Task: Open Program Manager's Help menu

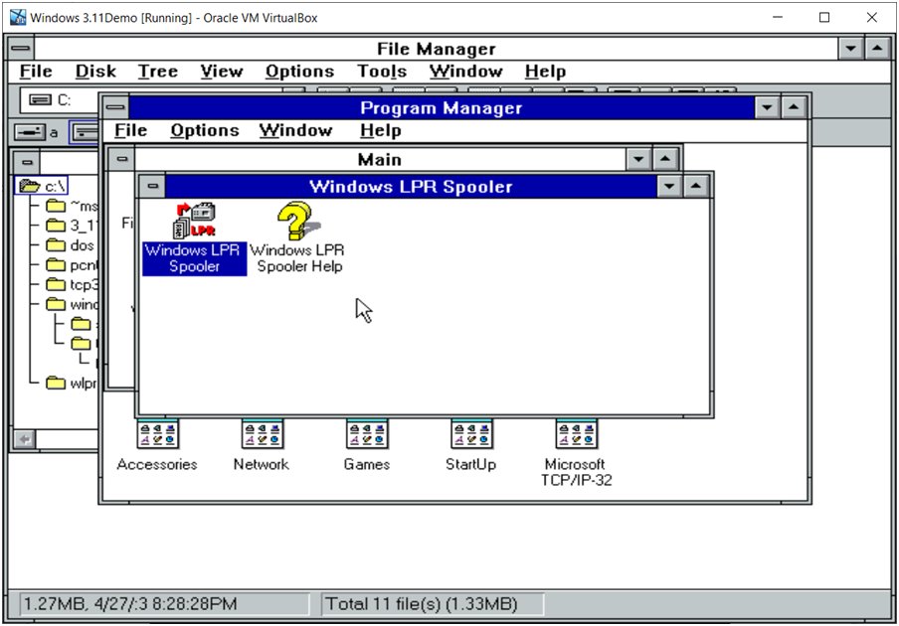Action: tap(381, 130)
